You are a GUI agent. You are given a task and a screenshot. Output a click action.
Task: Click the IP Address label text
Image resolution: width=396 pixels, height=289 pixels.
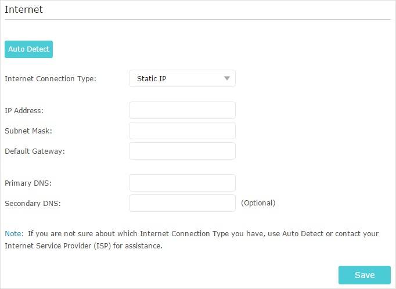24,110
